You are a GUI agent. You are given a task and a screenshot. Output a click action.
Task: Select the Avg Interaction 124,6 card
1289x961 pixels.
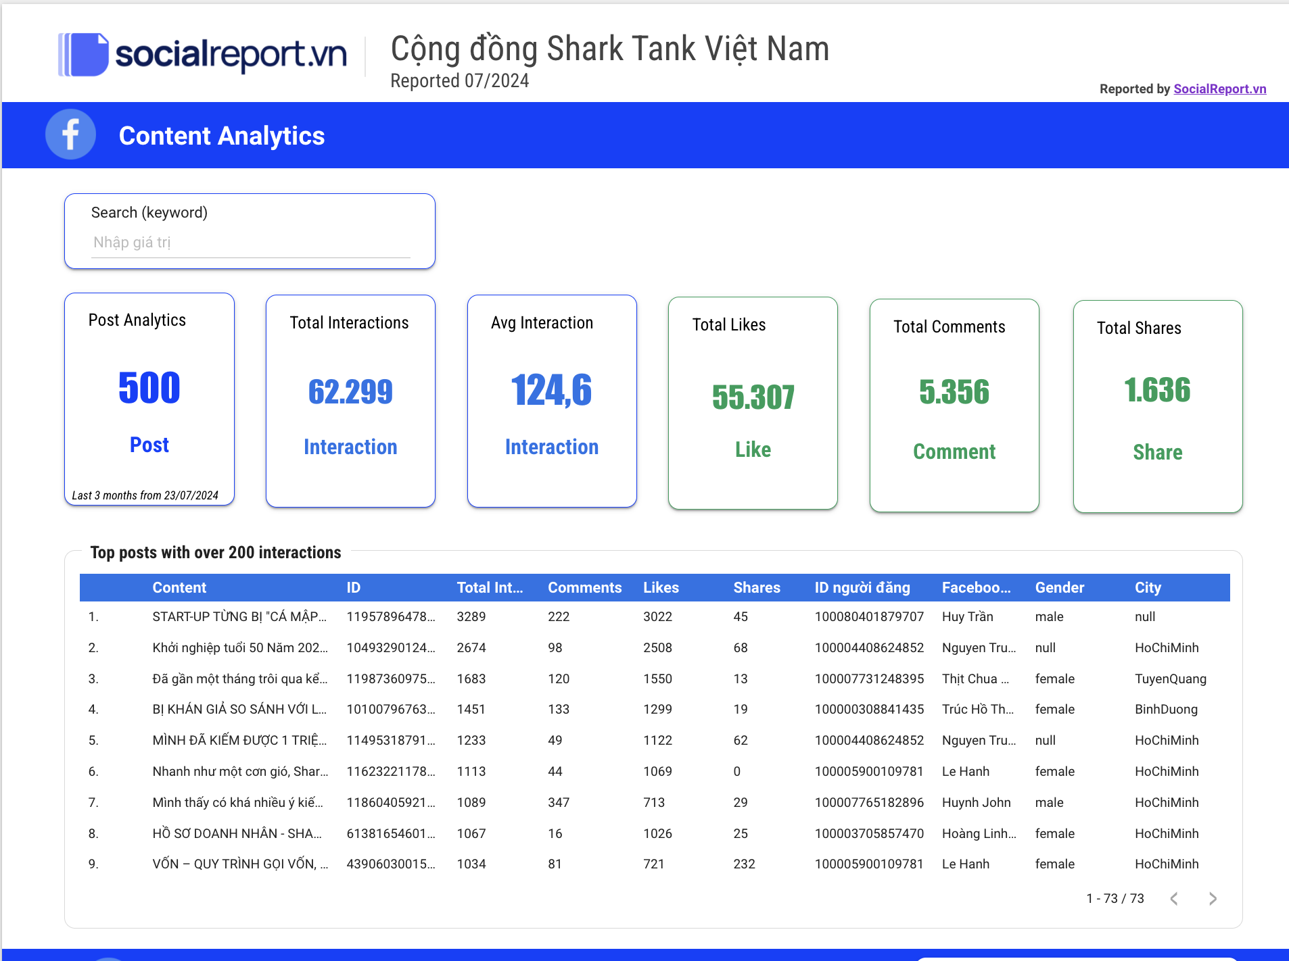click(x=552, y=401)
